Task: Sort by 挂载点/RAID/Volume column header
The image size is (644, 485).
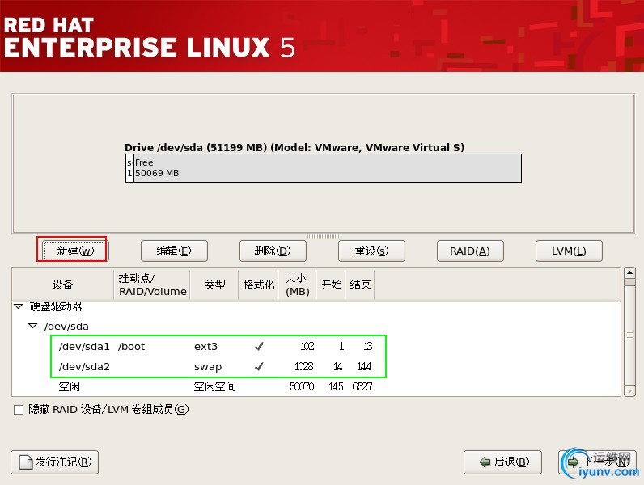Action: coord(152,285)
